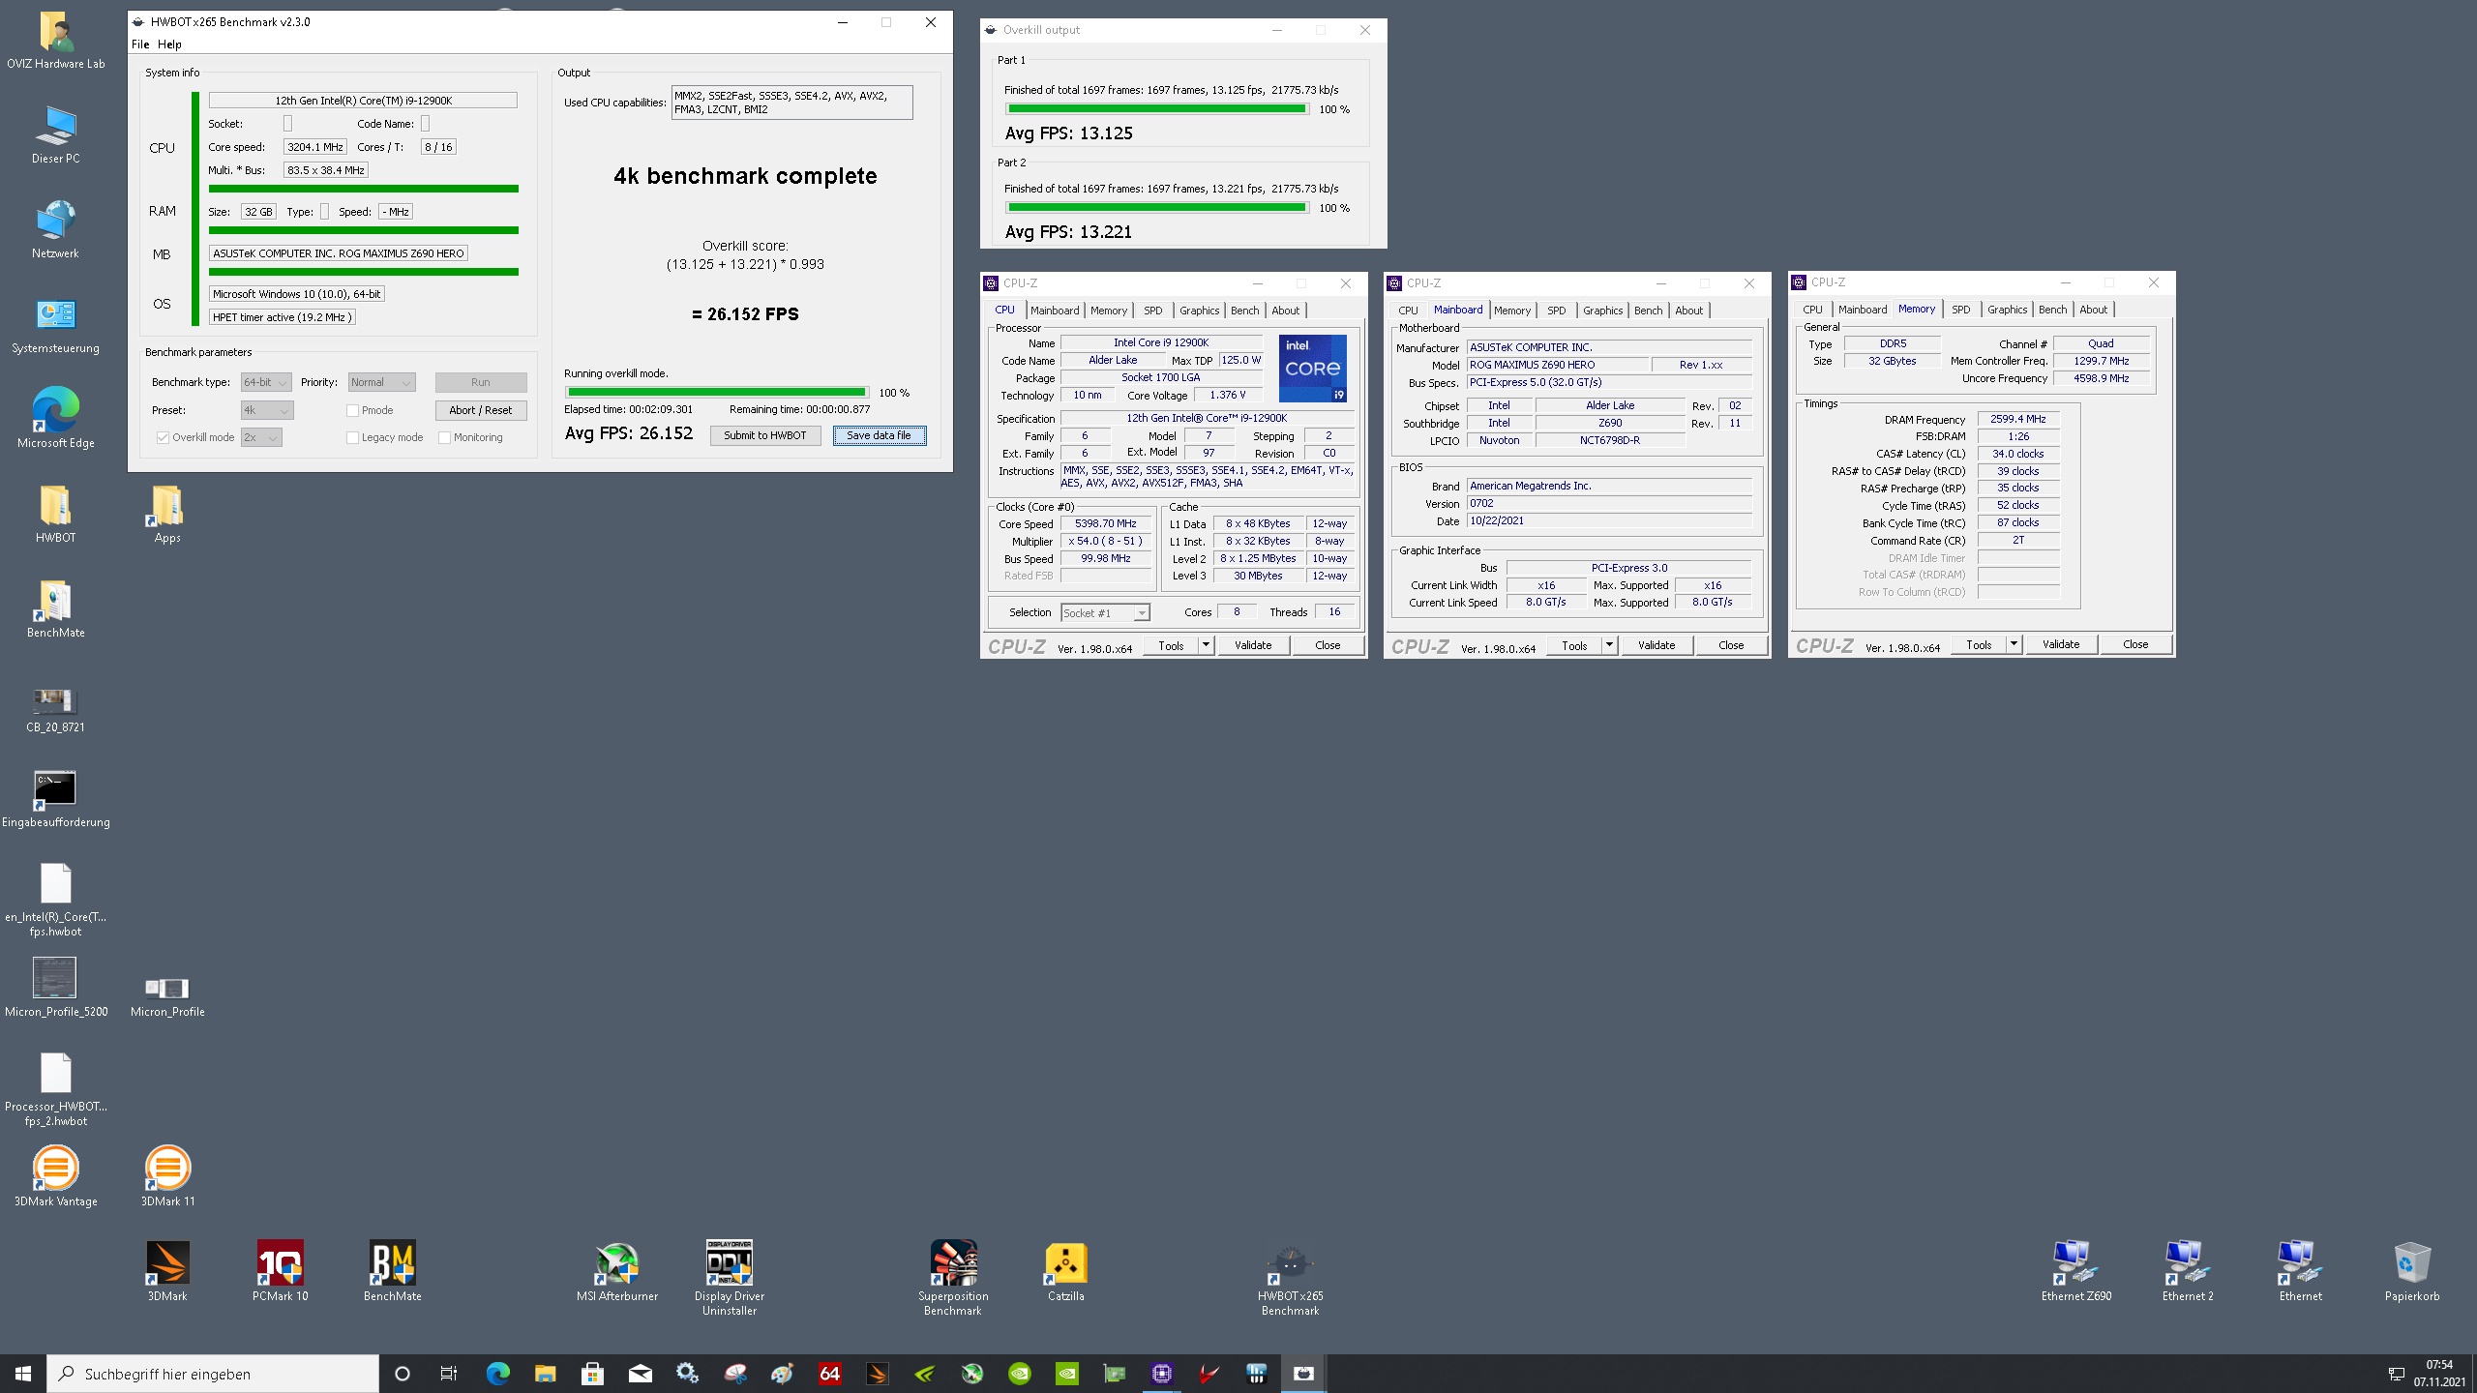
Task: Open the File Explorer taskbar icon
Action: point(545,1374)
